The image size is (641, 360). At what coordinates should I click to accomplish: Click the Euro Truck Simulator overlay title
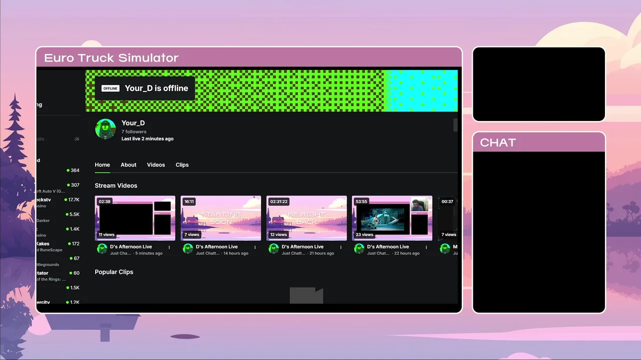[111, 58]
